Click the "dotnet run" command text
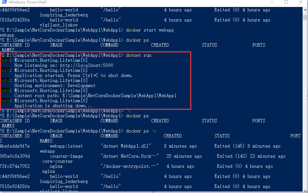 (x=139, y=55)
